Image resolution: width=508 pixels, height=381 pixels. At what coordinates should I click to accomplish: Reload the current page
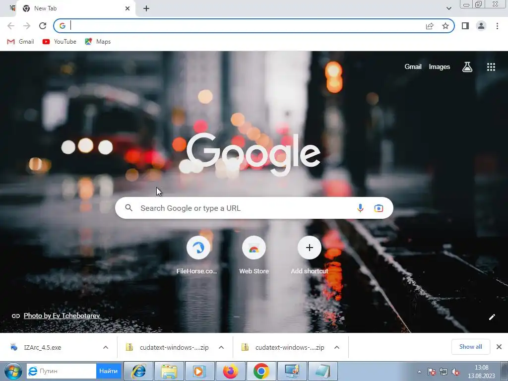click(x=43, y=26)
